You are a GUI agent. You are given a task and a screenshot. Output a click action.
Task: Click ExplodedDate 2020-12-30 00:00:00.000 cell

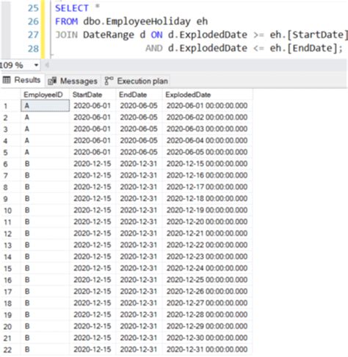click(x=208, y=338)
